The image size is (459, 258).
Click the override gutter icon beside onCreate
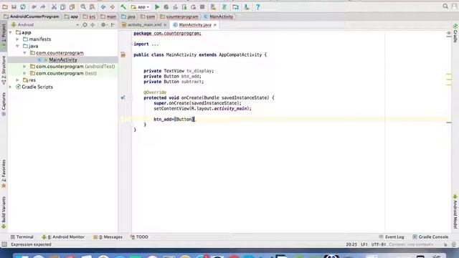click(x=123, y=97)
